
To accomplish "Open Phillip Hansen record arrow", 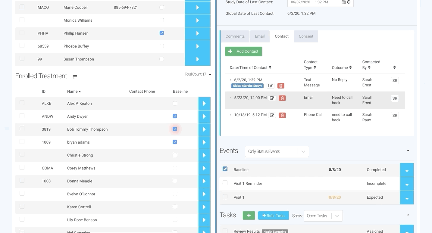I will coord(198,33).
